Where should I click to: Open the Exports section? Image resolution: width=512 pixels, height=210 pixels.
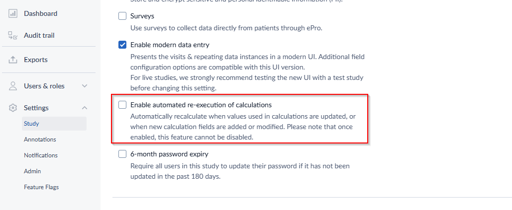(36, 60)
